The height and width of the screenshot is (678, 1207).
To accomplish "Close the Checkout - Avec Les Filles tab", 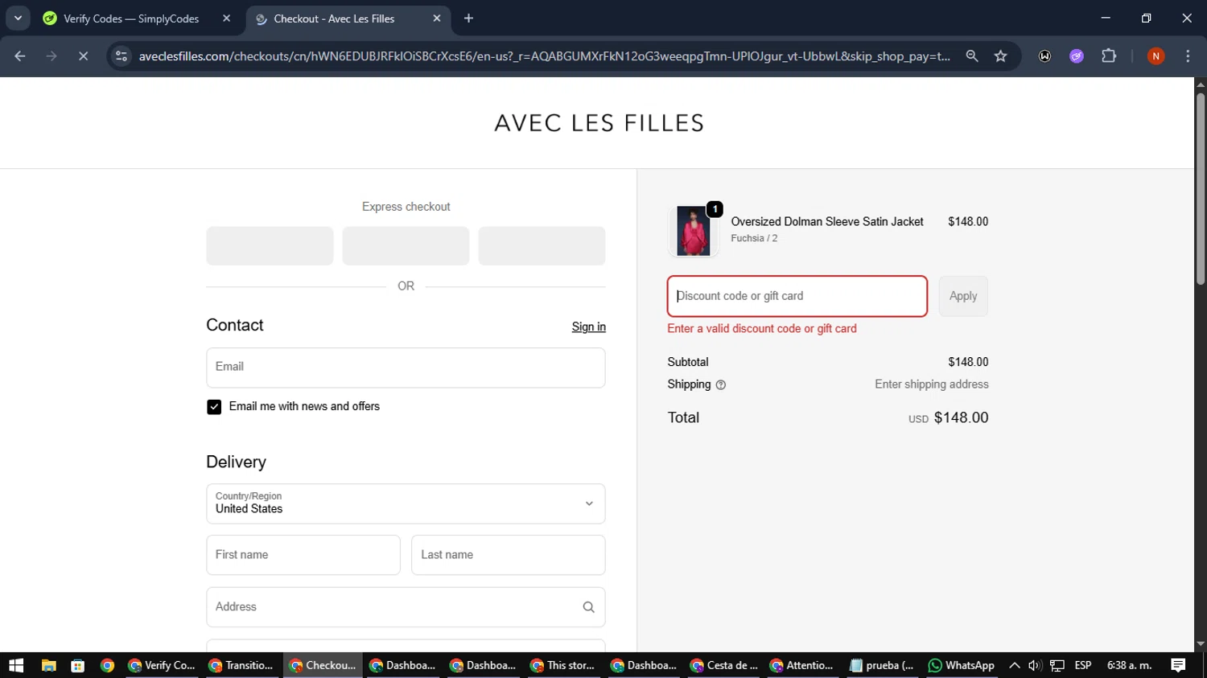I will click(437, 18).
